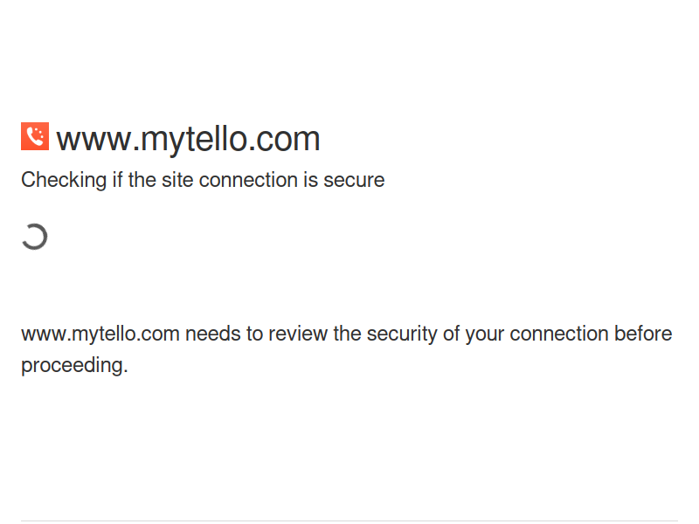Click the word "if" in subtitle
699x524 pixels.
117,180
